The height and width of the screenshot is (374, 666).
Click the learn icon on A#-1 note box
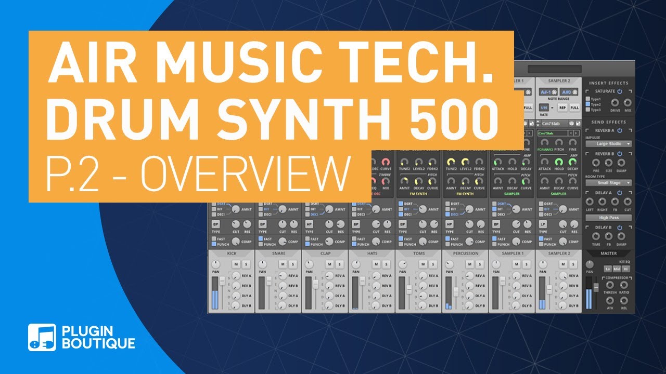coord(554,92)
